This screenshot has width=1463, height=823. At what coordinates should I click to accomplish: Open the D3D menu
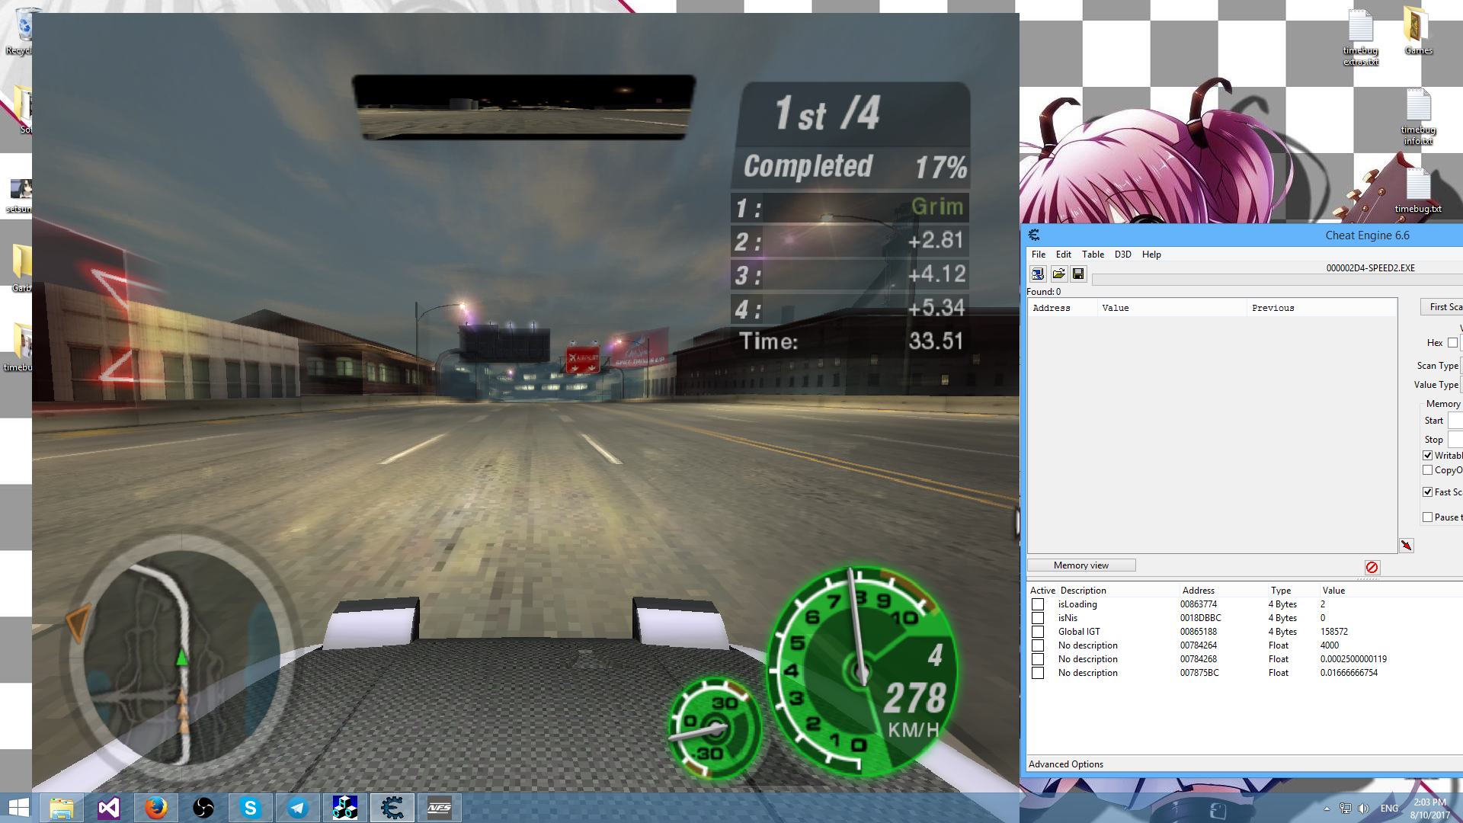point(1122,255)
